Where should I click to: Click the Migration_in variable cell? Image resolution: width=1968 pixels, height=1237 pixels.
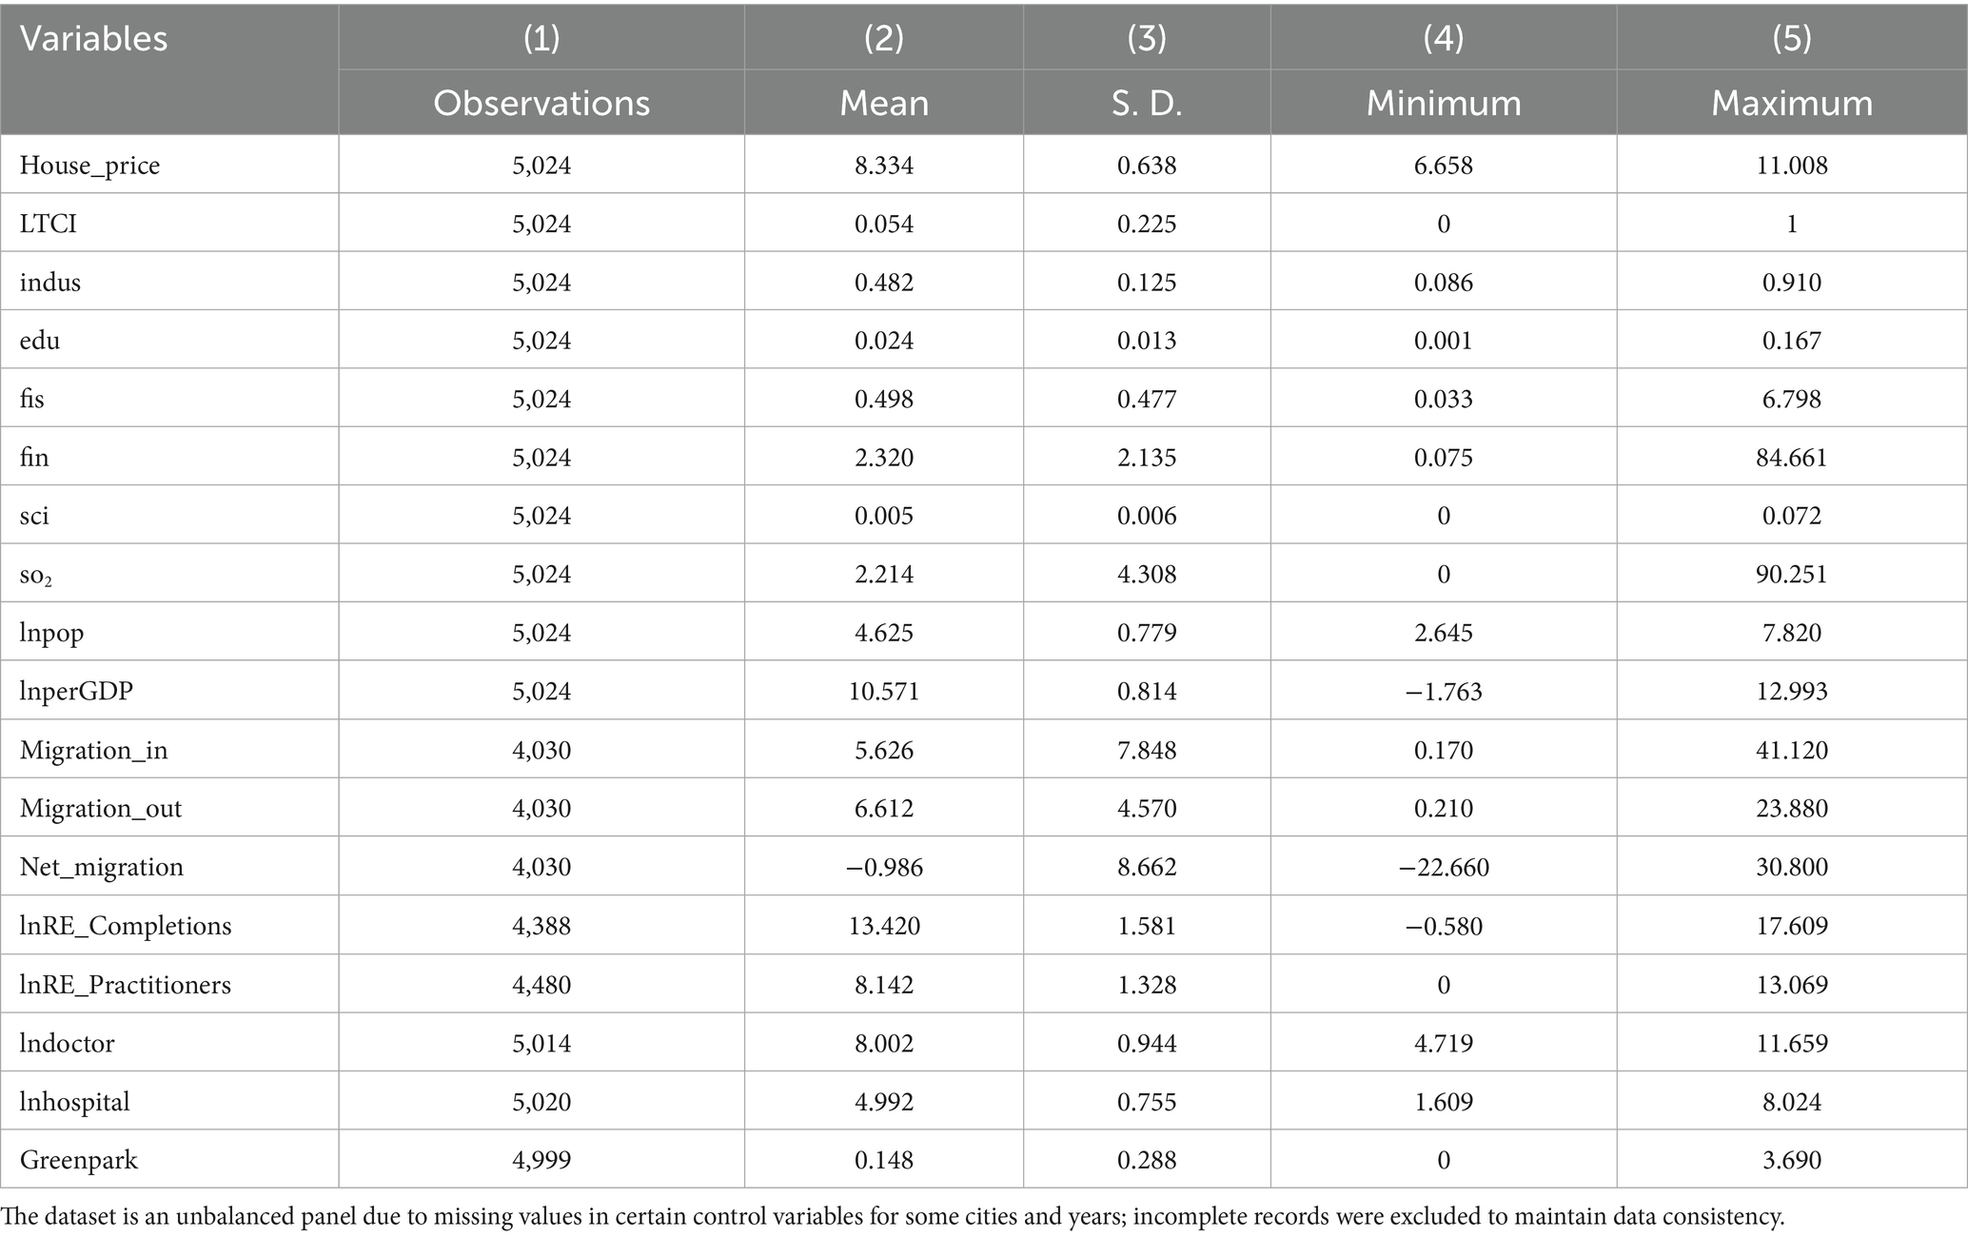94,750
